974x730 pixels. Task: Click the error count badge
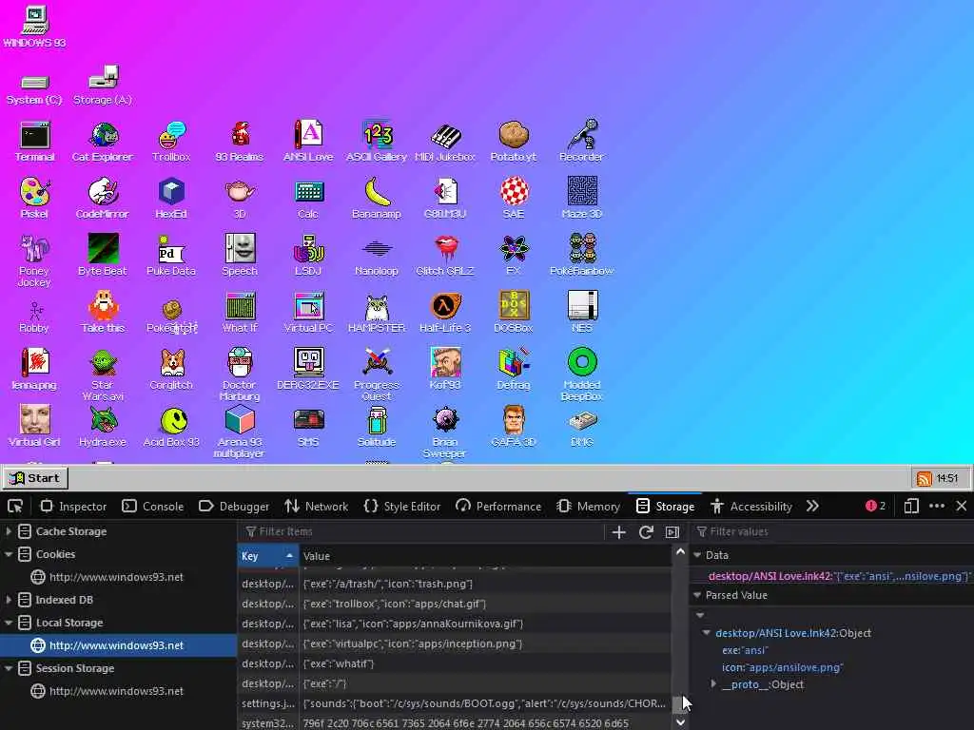875,506
